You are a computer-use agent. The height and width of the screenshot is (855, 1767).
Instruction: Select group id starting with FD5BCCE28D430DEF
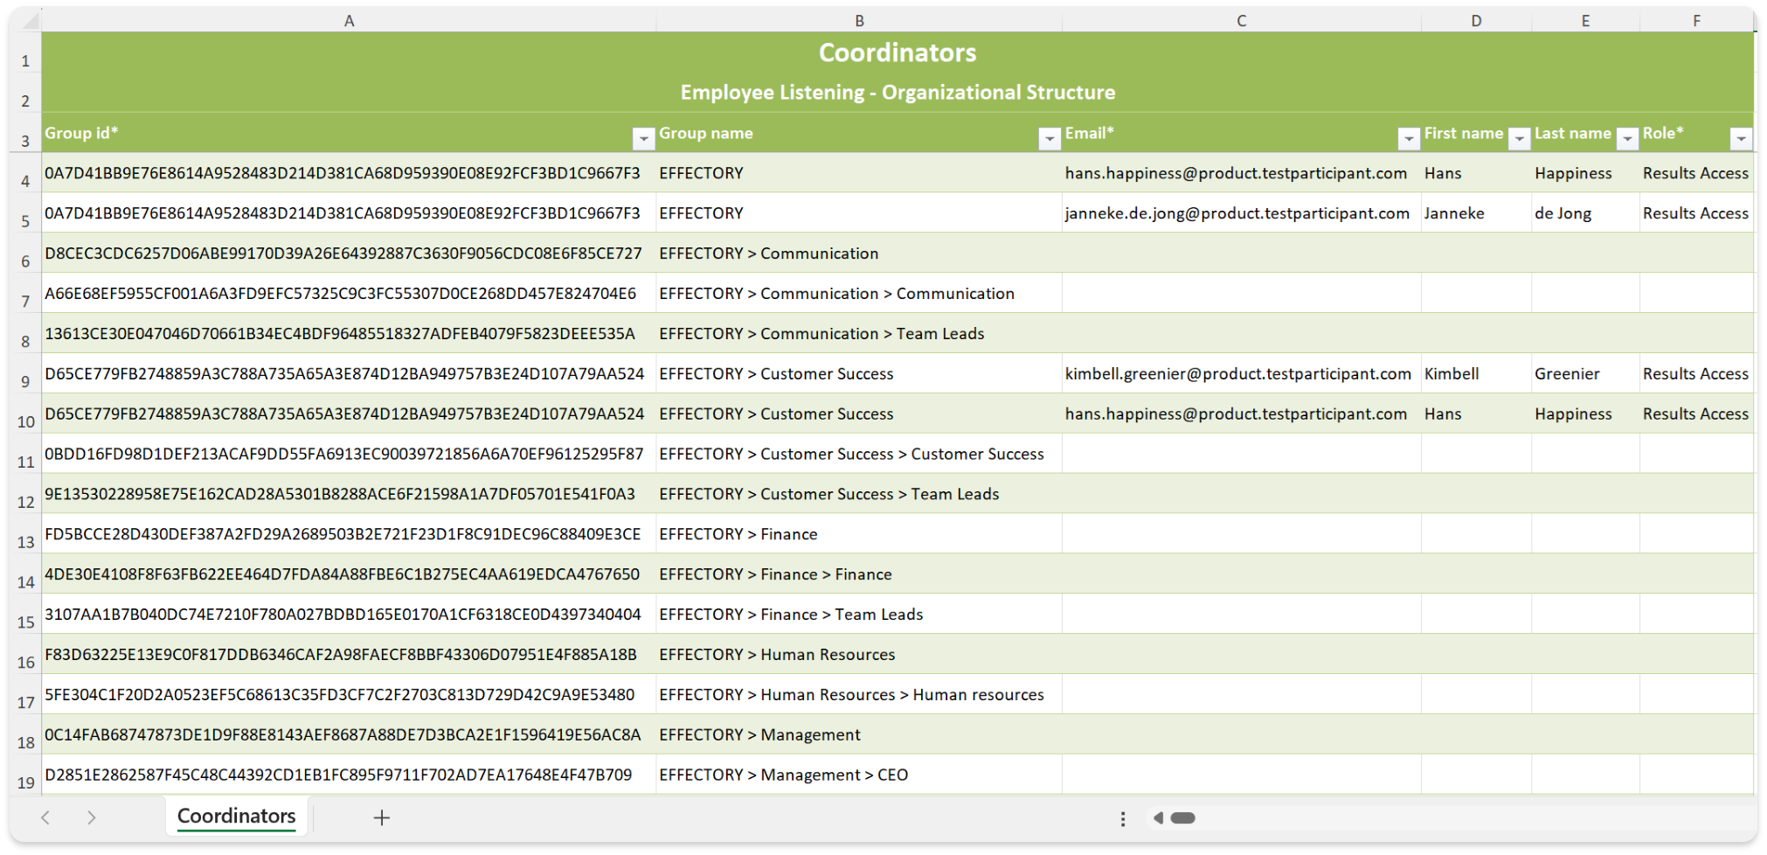pyautogui.click(x=349, y=534)
